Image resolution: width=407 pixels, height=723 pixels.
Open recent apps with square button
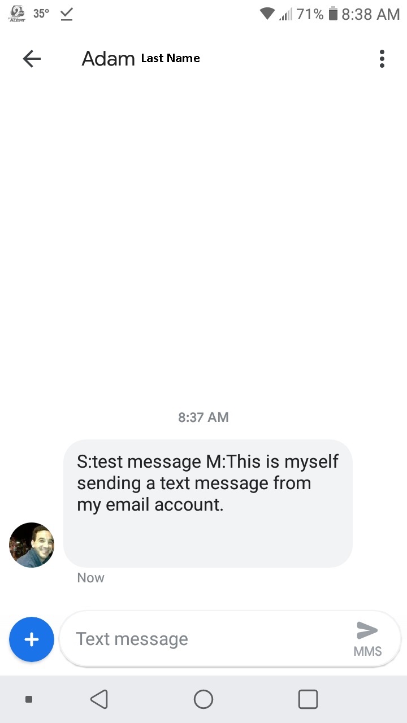click(308, 699)
